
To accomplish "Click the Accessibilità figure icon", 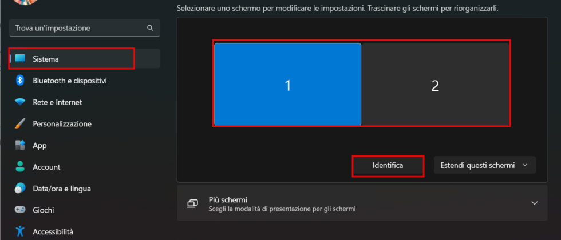I will pos(20,231).
